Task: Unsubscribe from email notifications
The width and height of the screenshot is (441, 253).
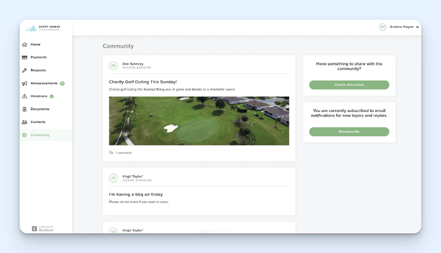Action: tap(349, 132)
